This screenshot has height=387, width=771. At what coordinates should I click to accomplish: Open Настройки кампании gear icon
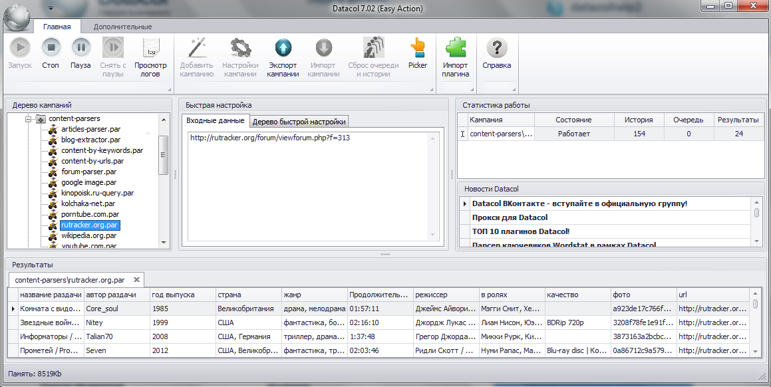(x=240, y=48)
